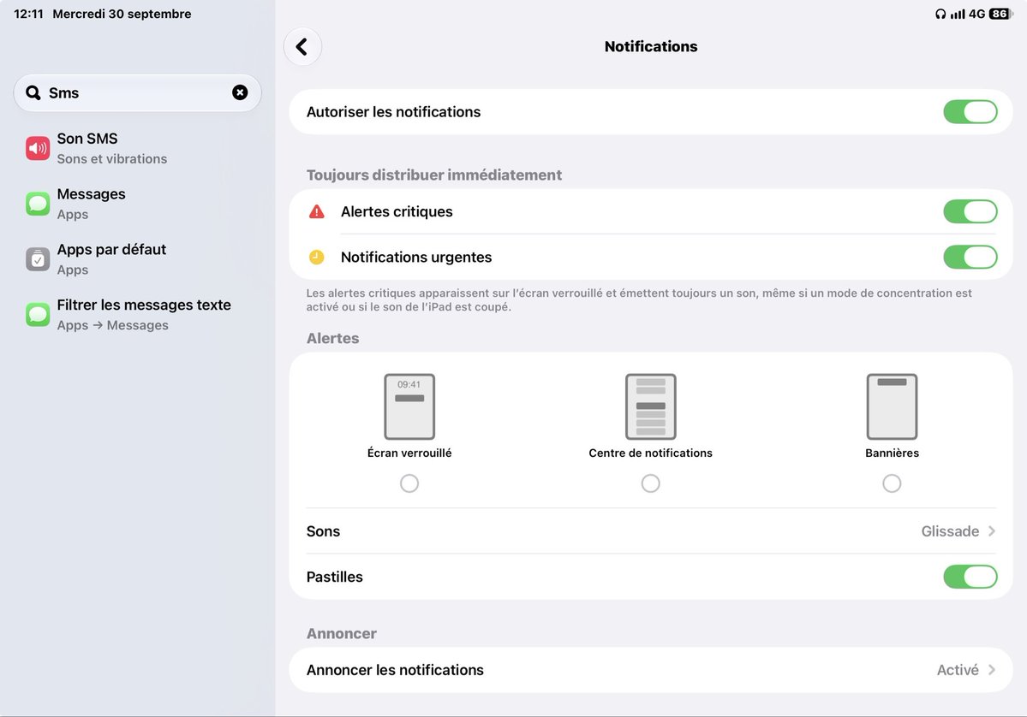Tap the 12:11 clock in status bar

coord(28,14)
